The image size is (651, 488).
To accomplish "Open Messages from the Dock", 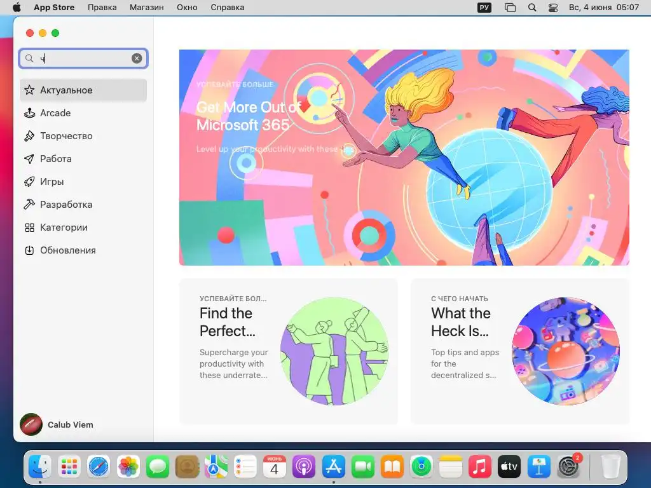I will 158,467.
